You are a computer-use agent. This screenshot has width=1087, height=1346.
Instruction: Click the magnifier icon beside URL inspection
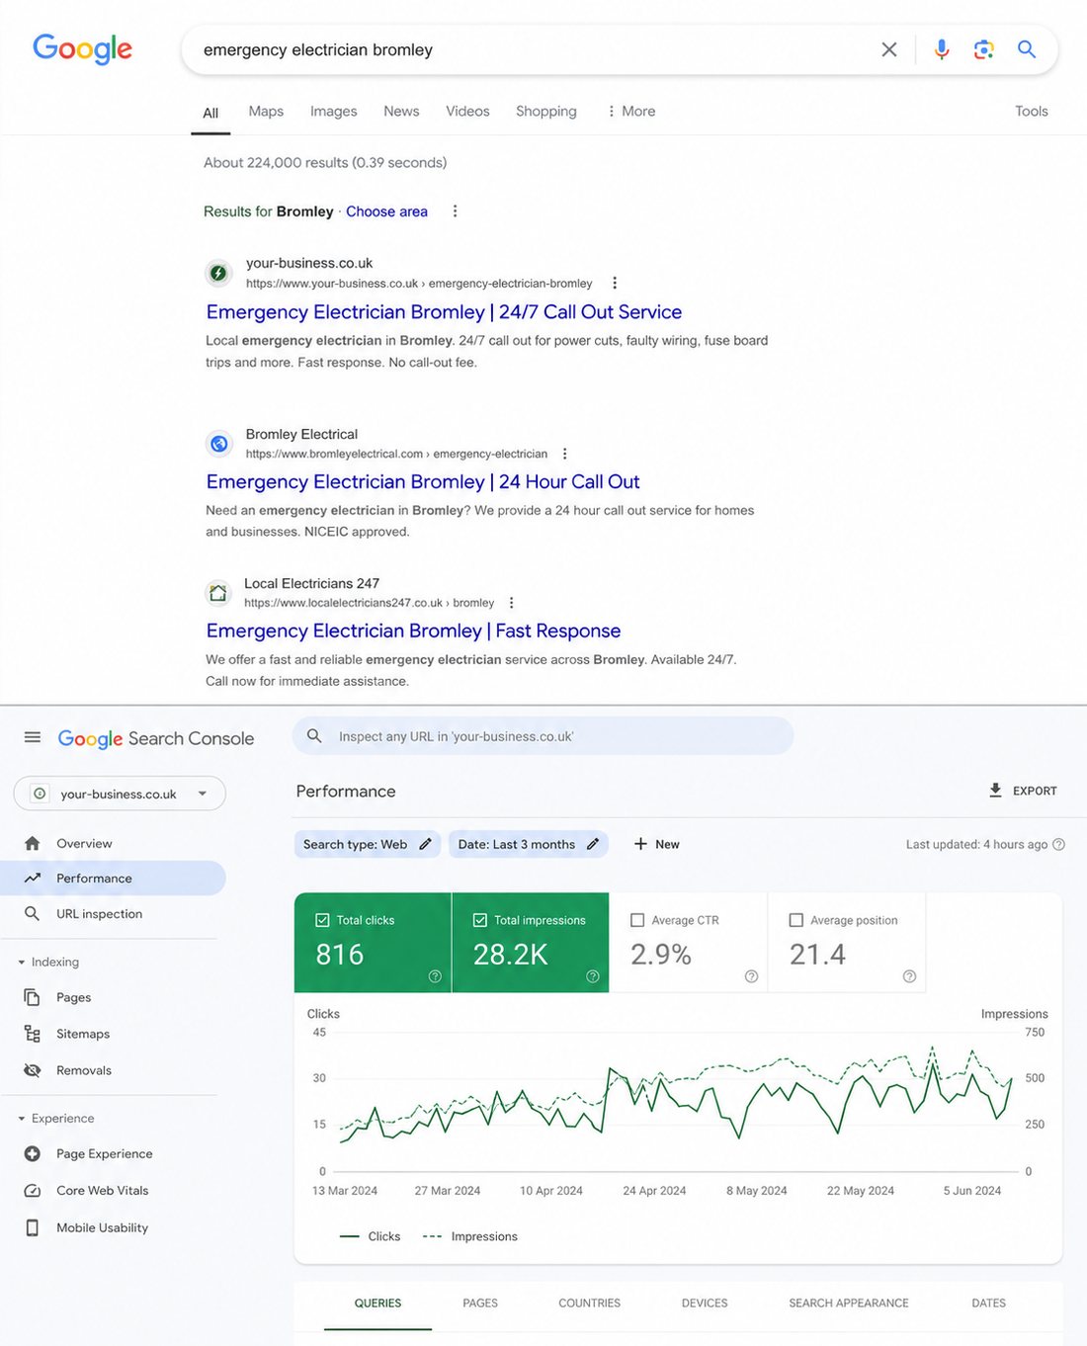point(33,913)
